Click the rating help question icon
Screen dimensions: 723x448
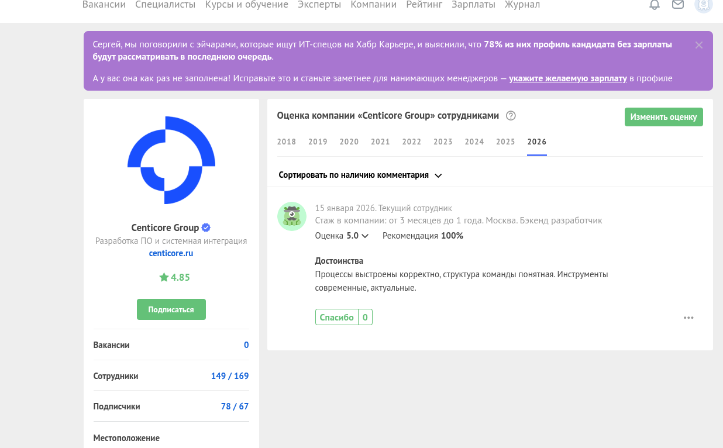(511, 116)
